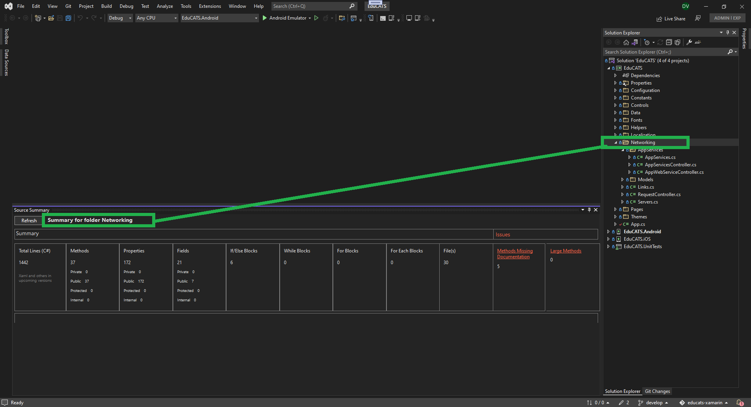Click the Send Feedback person icon
The height and width of the screenshot is (407, 751).
(x=698, y=18)
